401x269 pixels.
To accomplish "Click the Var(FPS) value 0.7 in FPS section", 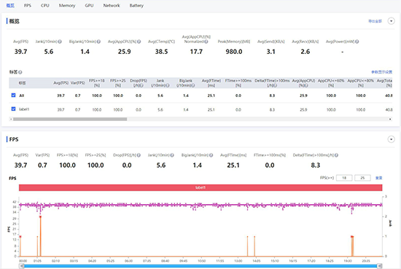I will point(42,165).
